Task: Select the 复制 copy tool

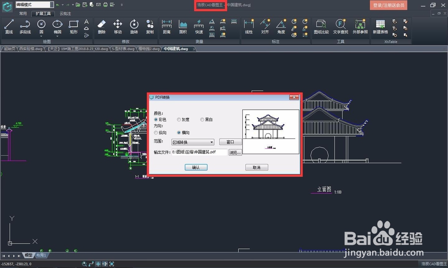Action: pos(150,27)
